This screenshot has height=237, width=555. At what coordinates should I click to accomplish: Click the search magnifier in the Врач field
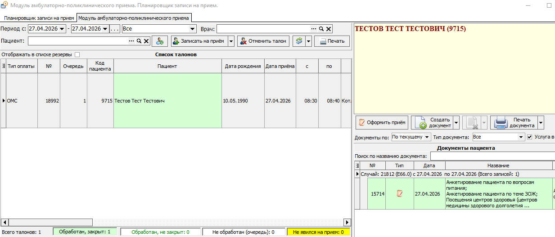(x=321, y=29)
